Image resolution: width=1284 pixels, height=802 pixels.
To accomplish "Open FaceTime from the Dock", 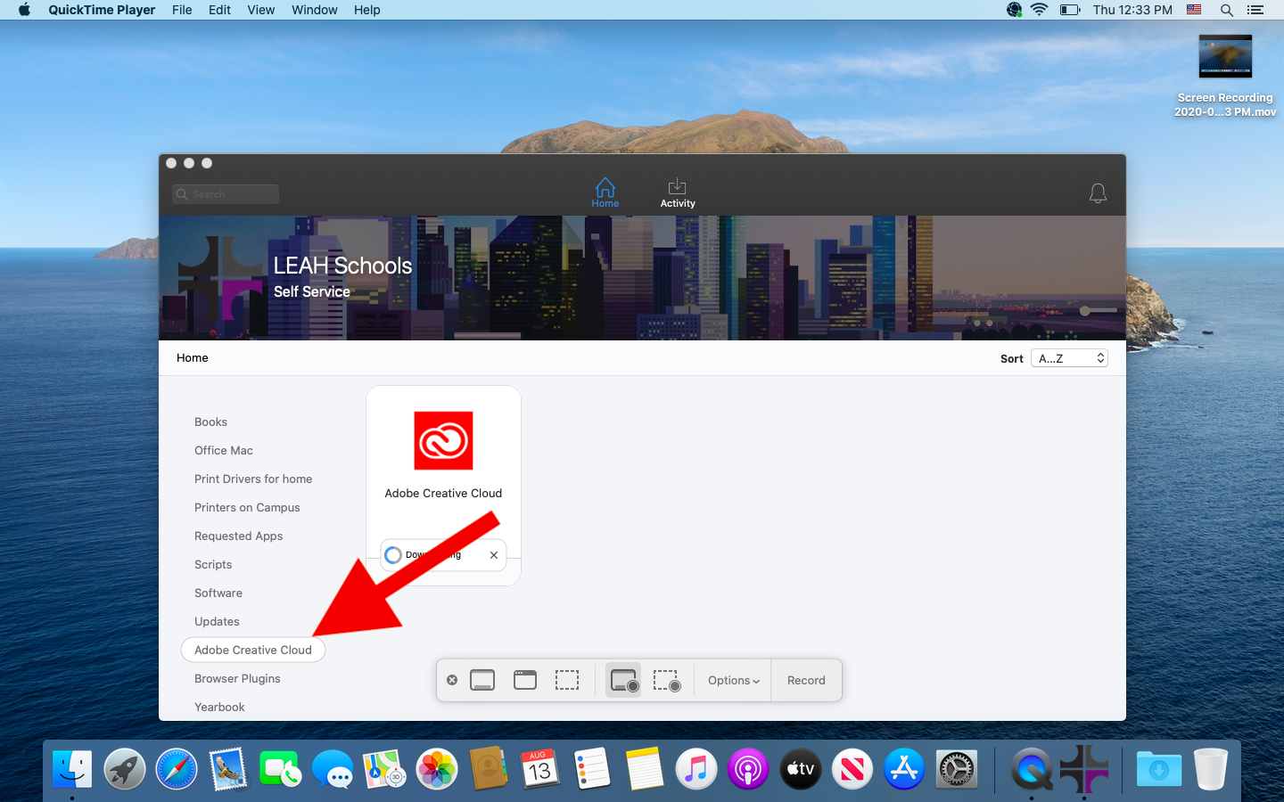I will pyautogui.click(x=280, y=769).
